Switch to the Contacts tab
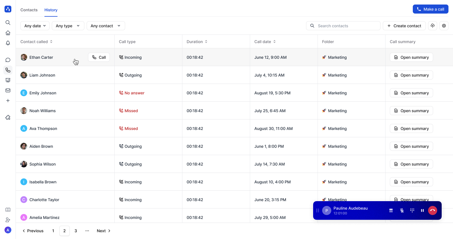 tap(29, 10)
